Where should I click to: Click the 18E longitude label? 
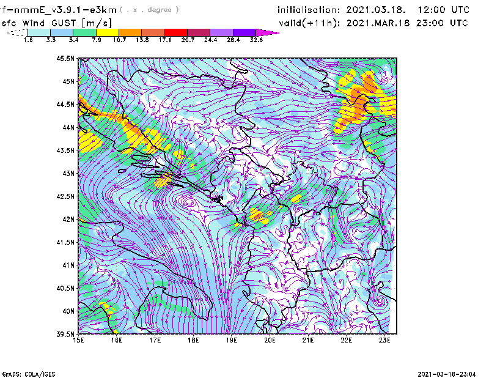click(193, 340)
